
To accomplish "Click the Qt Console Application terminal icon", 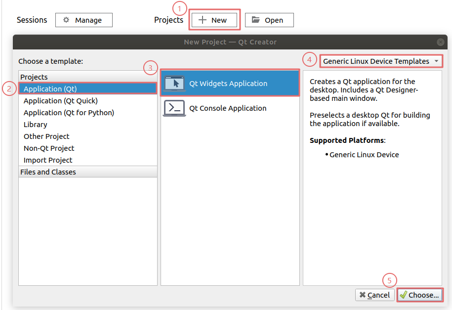I will (x=174, y=108).
